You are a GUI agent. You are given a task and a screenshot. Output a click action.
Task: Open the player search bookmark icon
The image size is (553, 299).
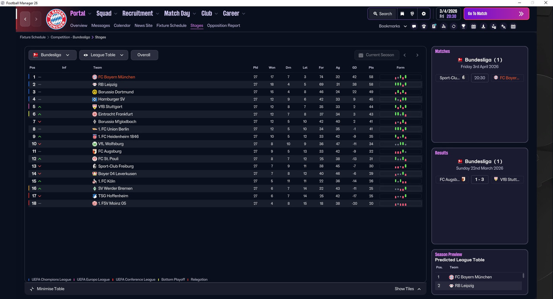(x=444, y=26)
